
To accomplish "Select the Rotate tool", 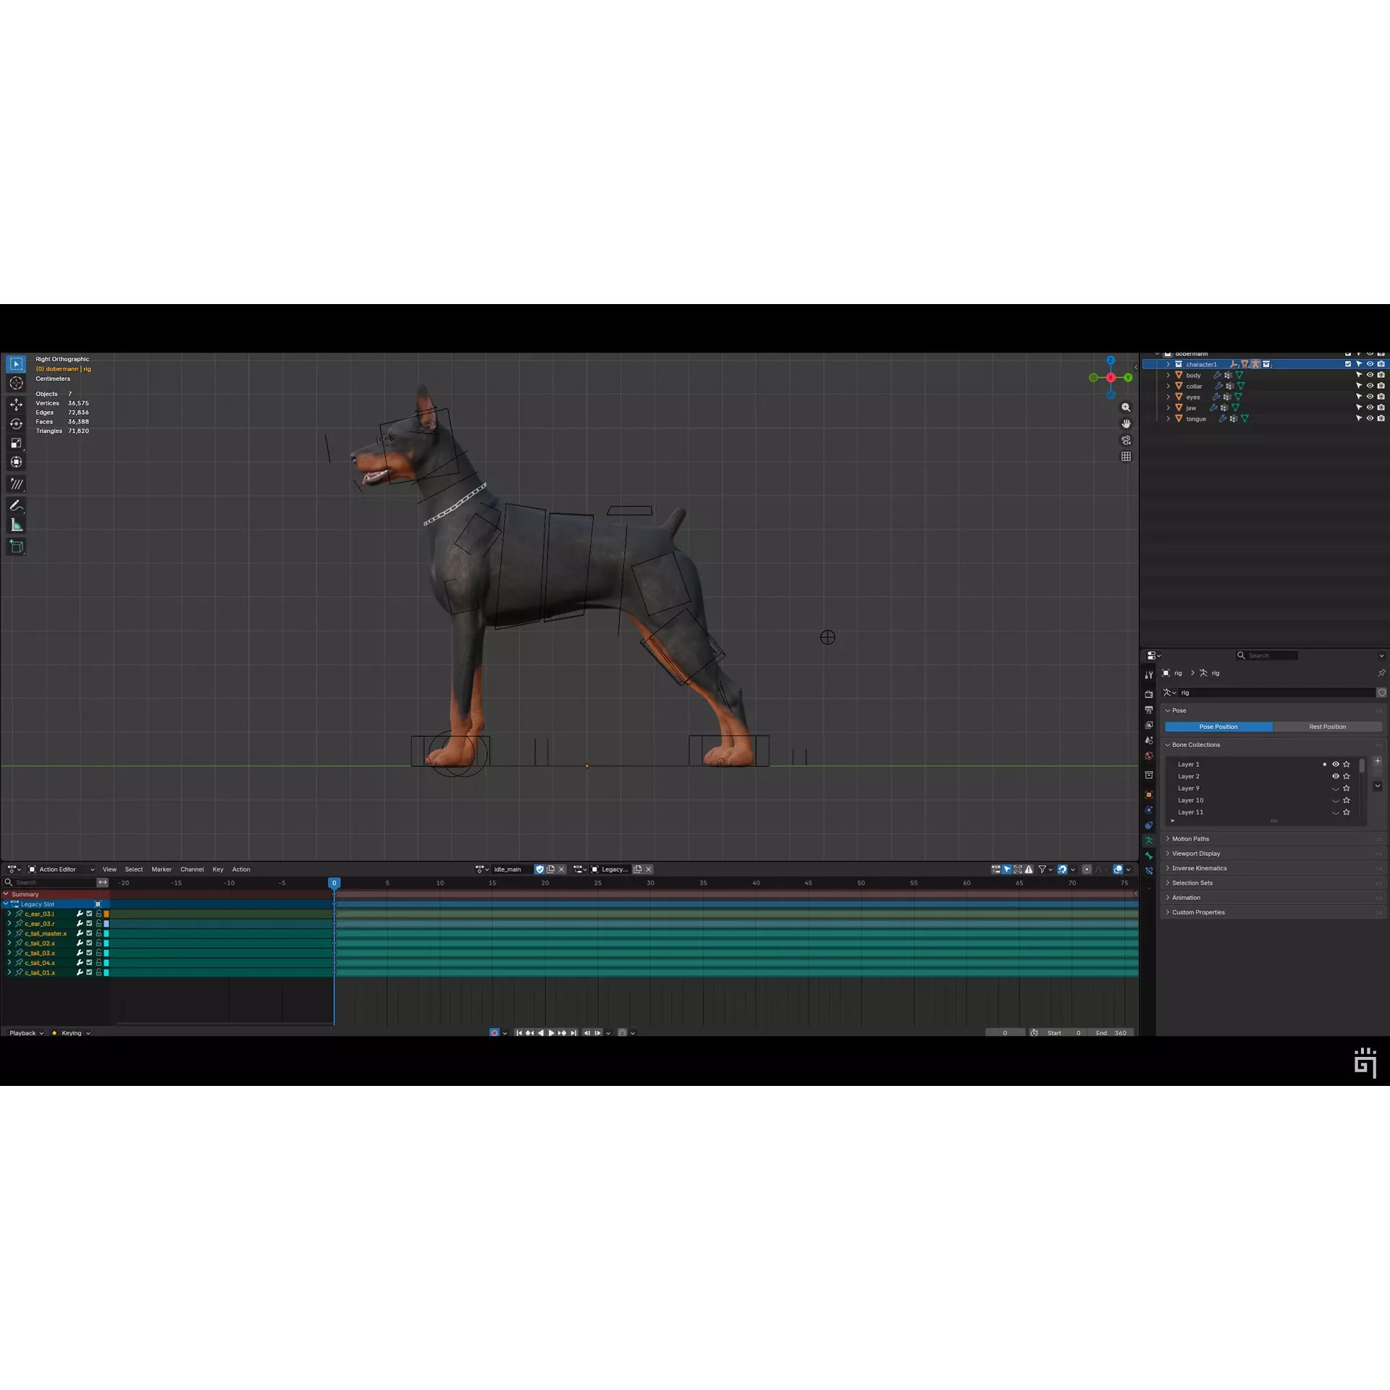I will (16, 423).
